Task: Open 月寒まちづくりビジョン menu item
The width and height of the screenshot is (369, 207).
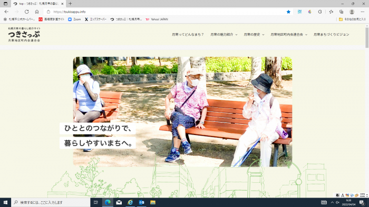Action: tap(331, 35)
